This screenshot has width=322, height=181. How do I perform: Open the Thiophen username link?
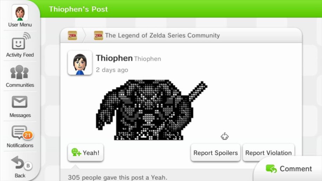pyautogui.click(x=114, y=58)
